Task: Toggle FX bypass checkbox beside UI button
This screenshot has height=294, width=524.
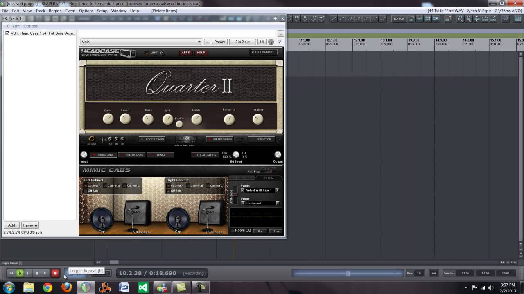Action: tap(280, 42)
